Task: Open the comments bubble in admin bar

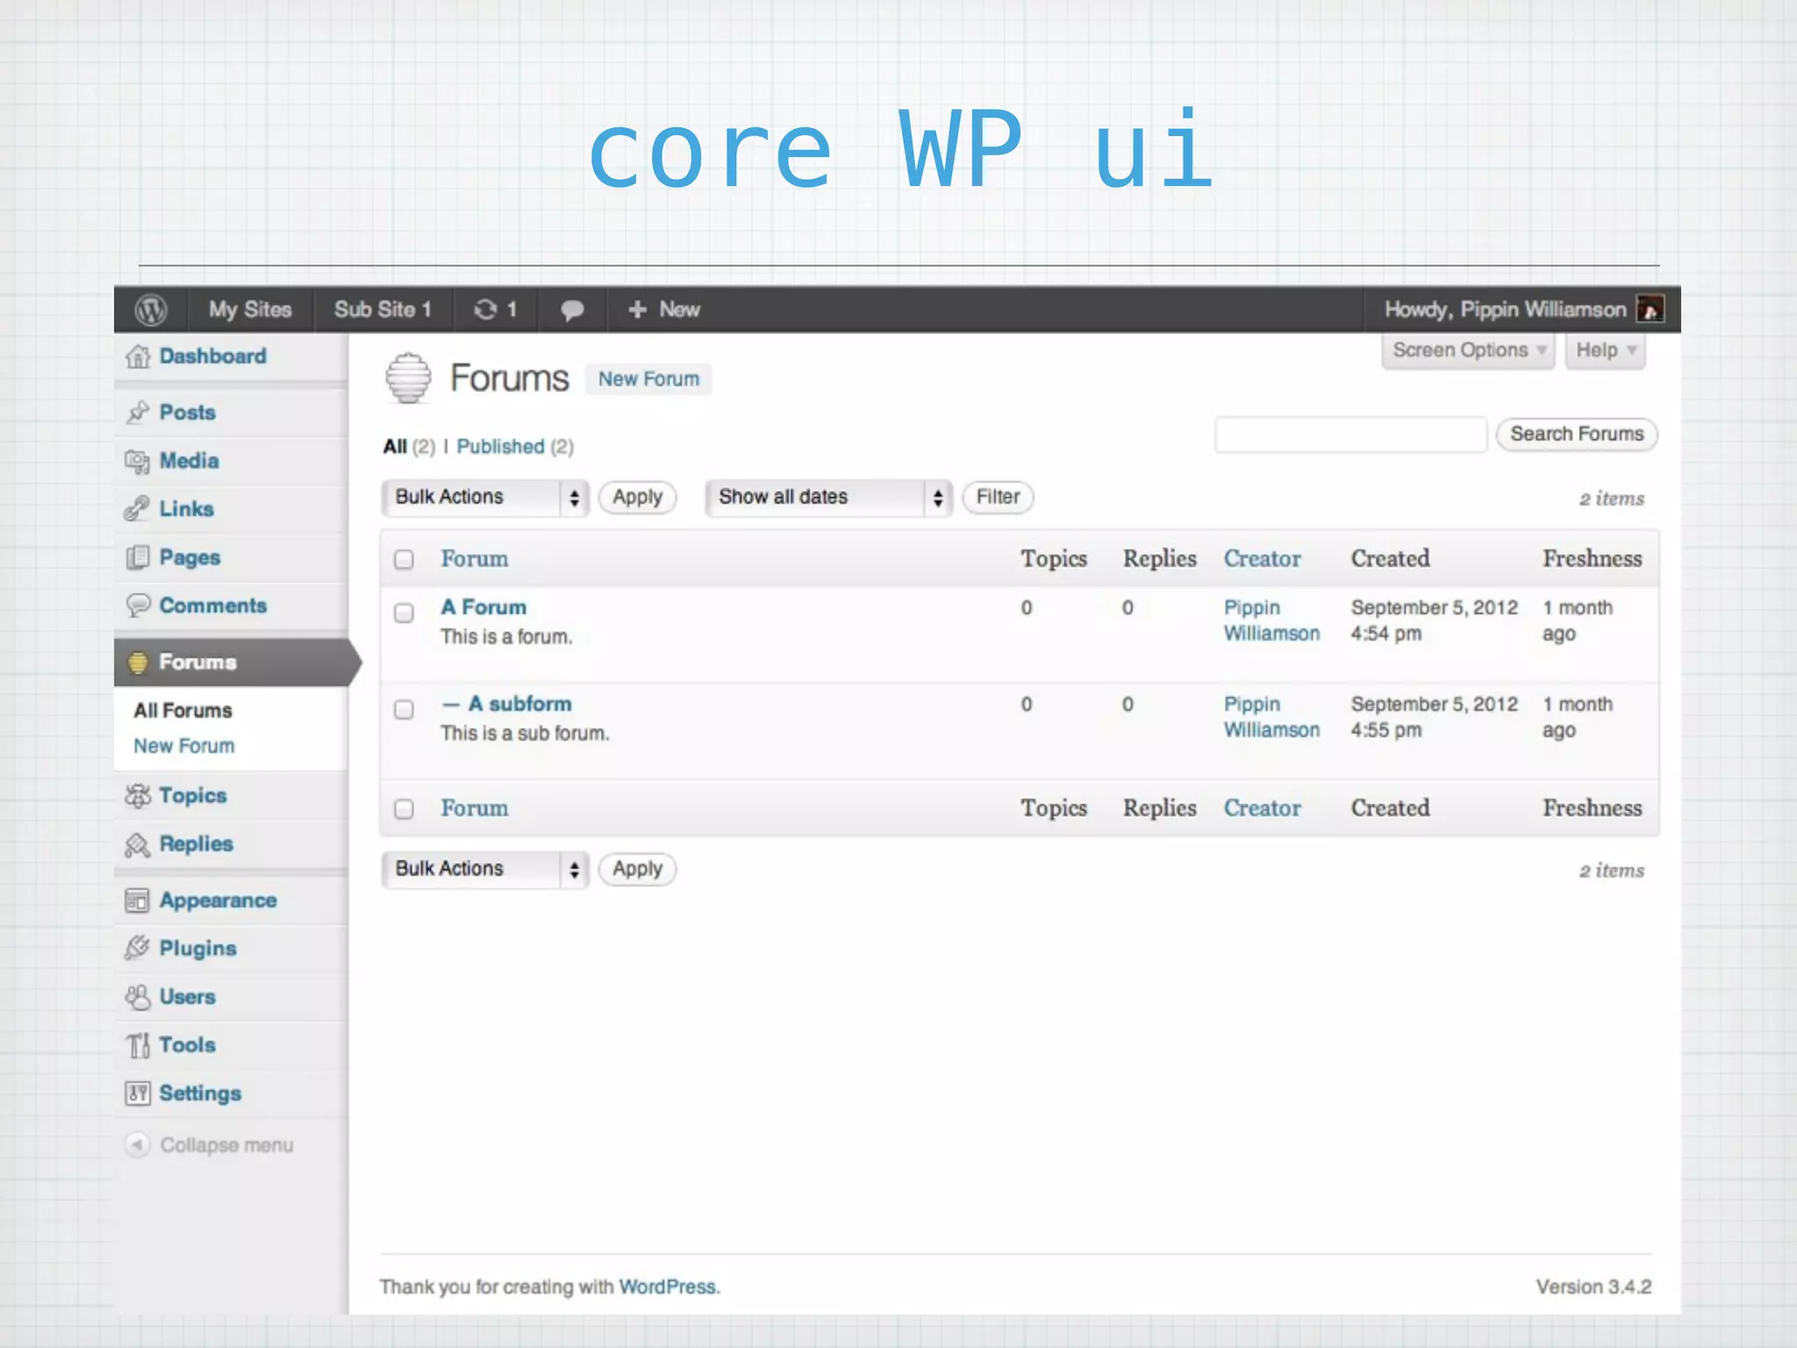Action: [x=572, y=310]
